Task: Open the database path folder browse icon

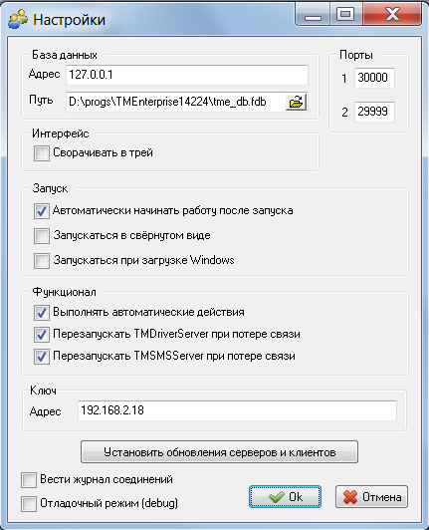Action: [297, 102]
